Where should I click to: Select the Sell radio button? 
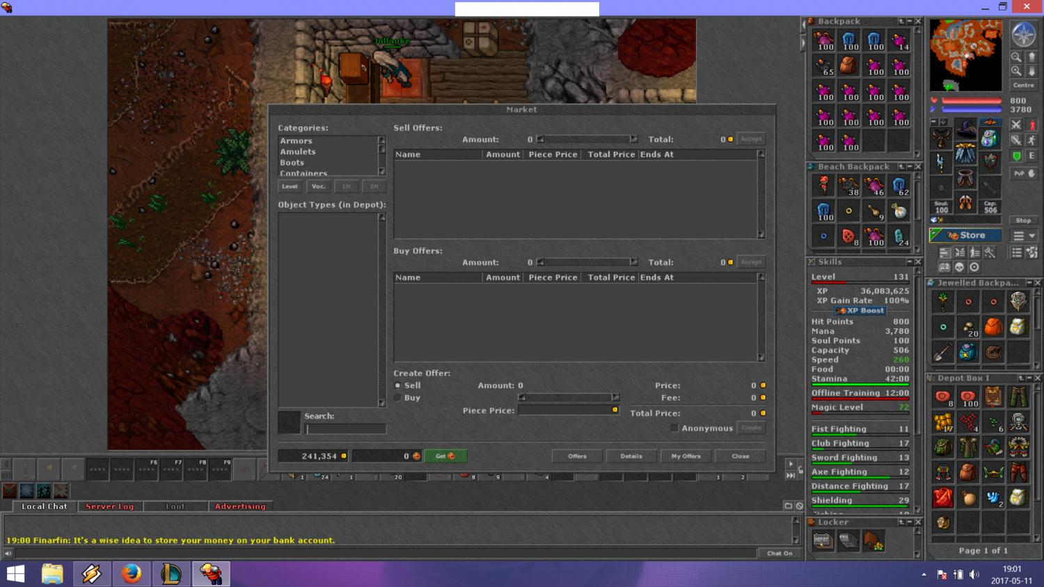point(398,385)
